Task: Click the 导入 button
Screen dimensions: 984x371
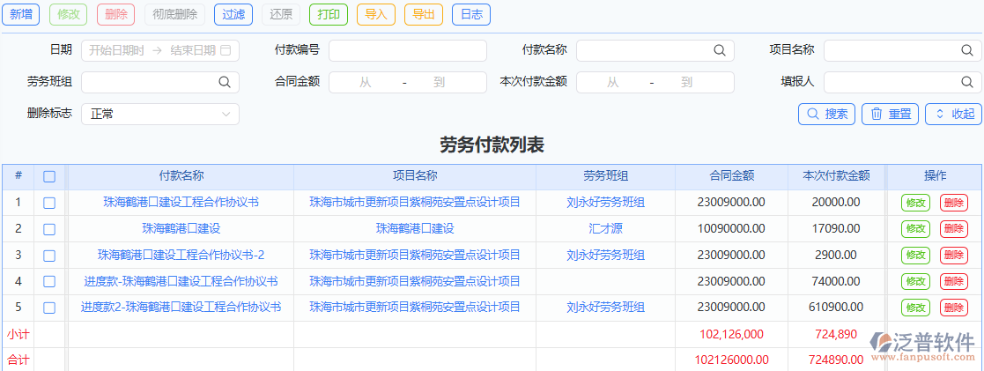Action: click(x=376, y=15)
